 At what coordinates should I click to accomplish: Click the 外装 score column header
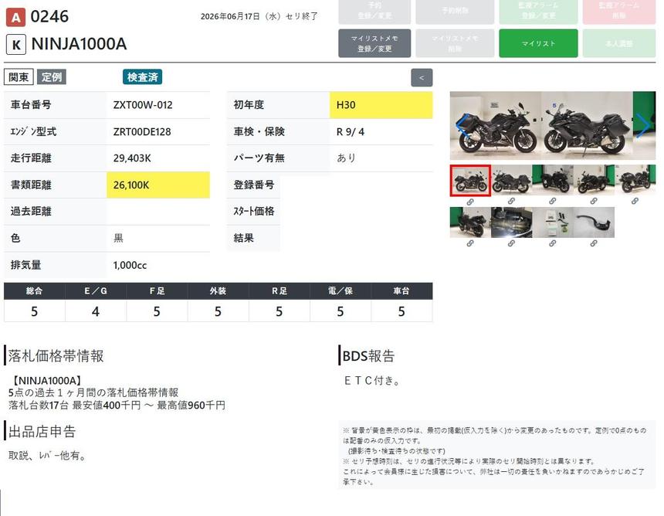pos(218,291)
